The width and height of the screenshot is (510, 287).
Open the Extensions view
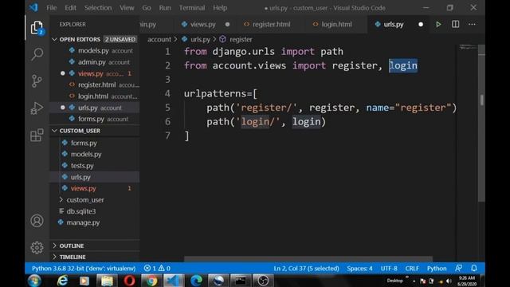pos(37,135)
